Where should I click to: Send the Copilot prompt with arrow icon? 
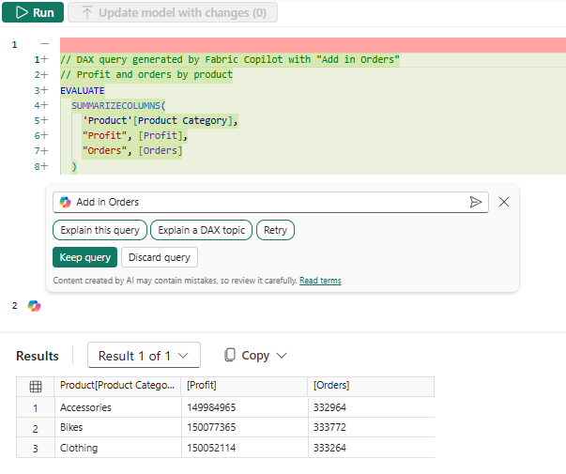[476, 202]
